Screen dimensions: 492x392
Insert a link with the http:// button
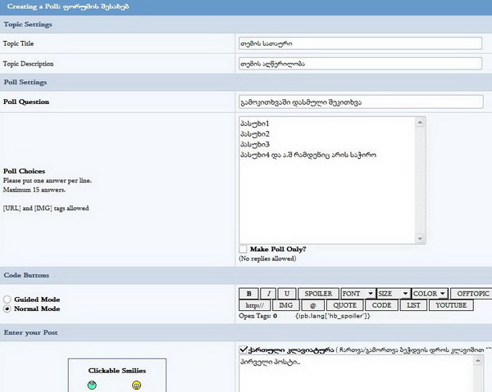(x=254, y=305)
